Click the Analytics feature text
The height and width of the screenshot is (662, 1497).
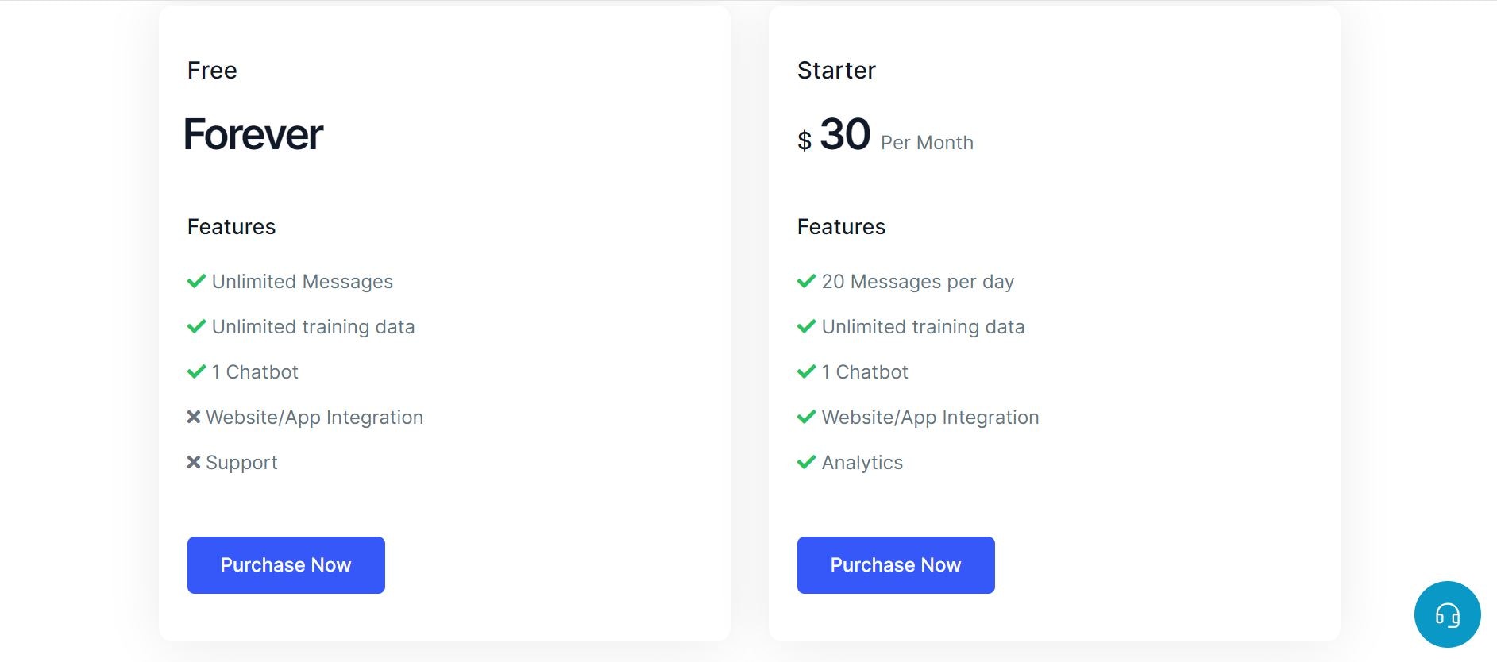pyautogui.click(x=862, y=463)
